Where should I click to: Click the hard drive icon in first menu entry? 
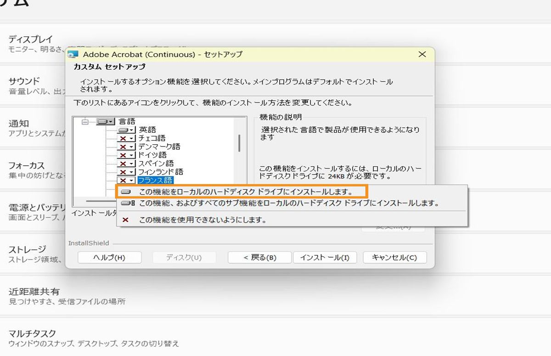click(x=126, y=191)
